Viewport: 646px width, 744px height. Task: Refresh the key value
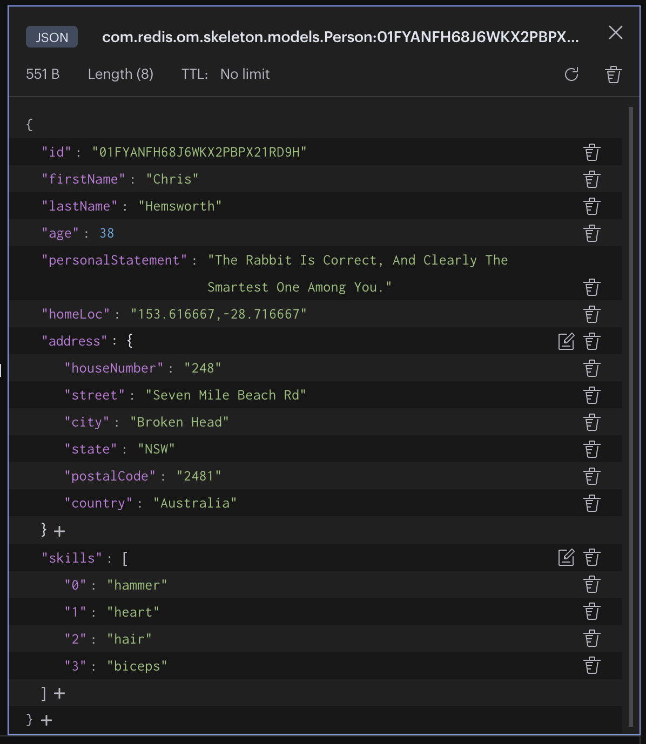573,75
